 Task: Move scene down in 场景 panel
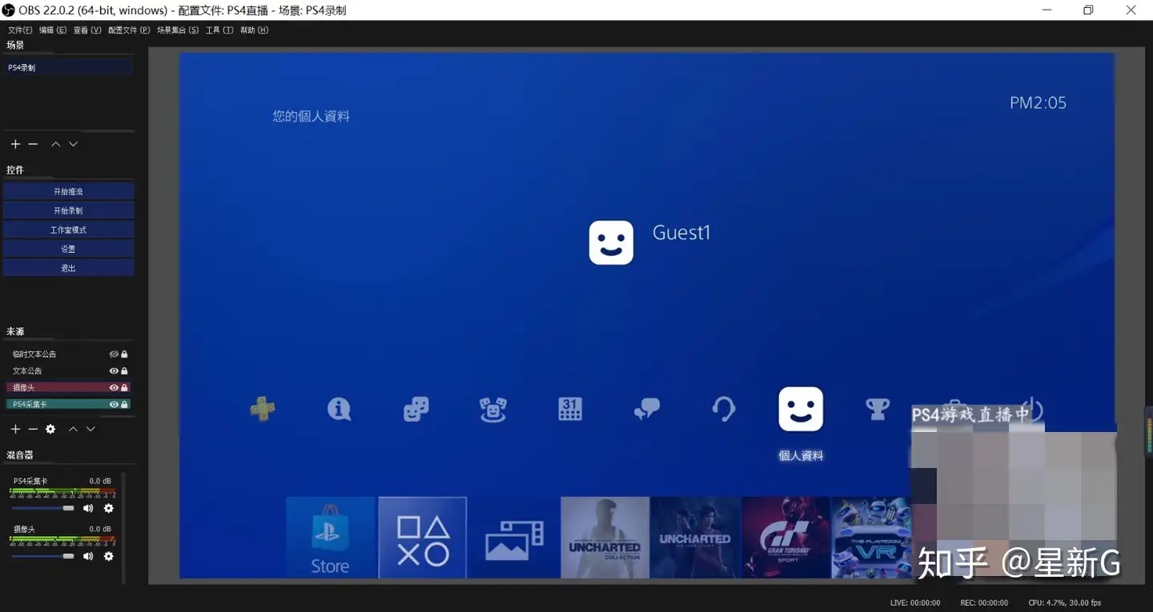coord(73,144)
